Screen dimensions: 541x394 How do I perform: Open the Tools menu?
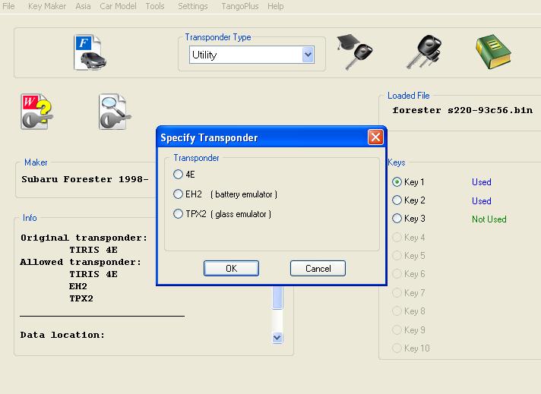click(x=155, y=6)
